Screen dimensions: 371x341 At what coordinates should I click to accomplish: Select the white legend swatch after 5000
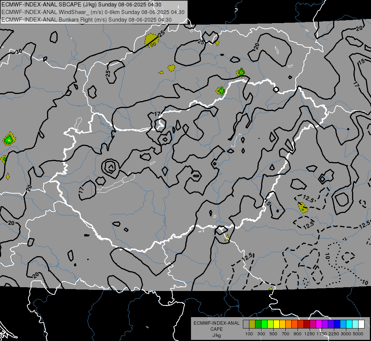click(361, 324)
